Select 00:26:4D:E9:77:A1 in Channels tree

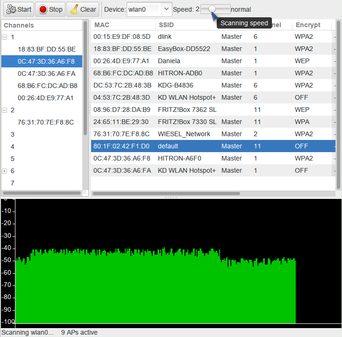coord(45,98)
